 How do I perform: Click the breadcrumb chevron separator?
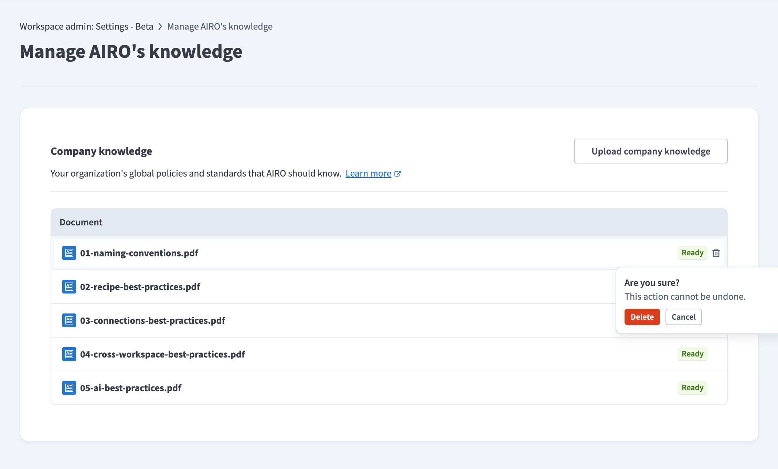click(160, 26)
